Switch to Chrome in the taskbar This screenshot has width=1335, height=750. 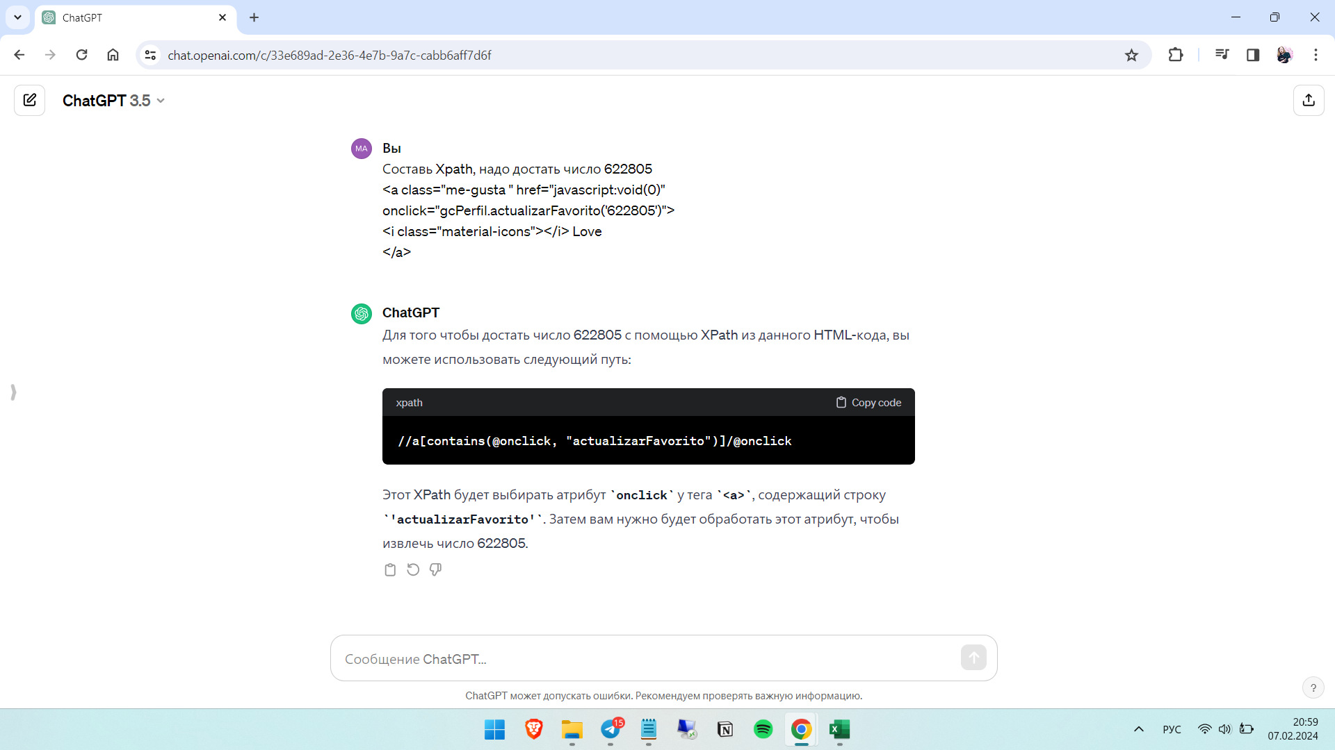pos(802,729)
